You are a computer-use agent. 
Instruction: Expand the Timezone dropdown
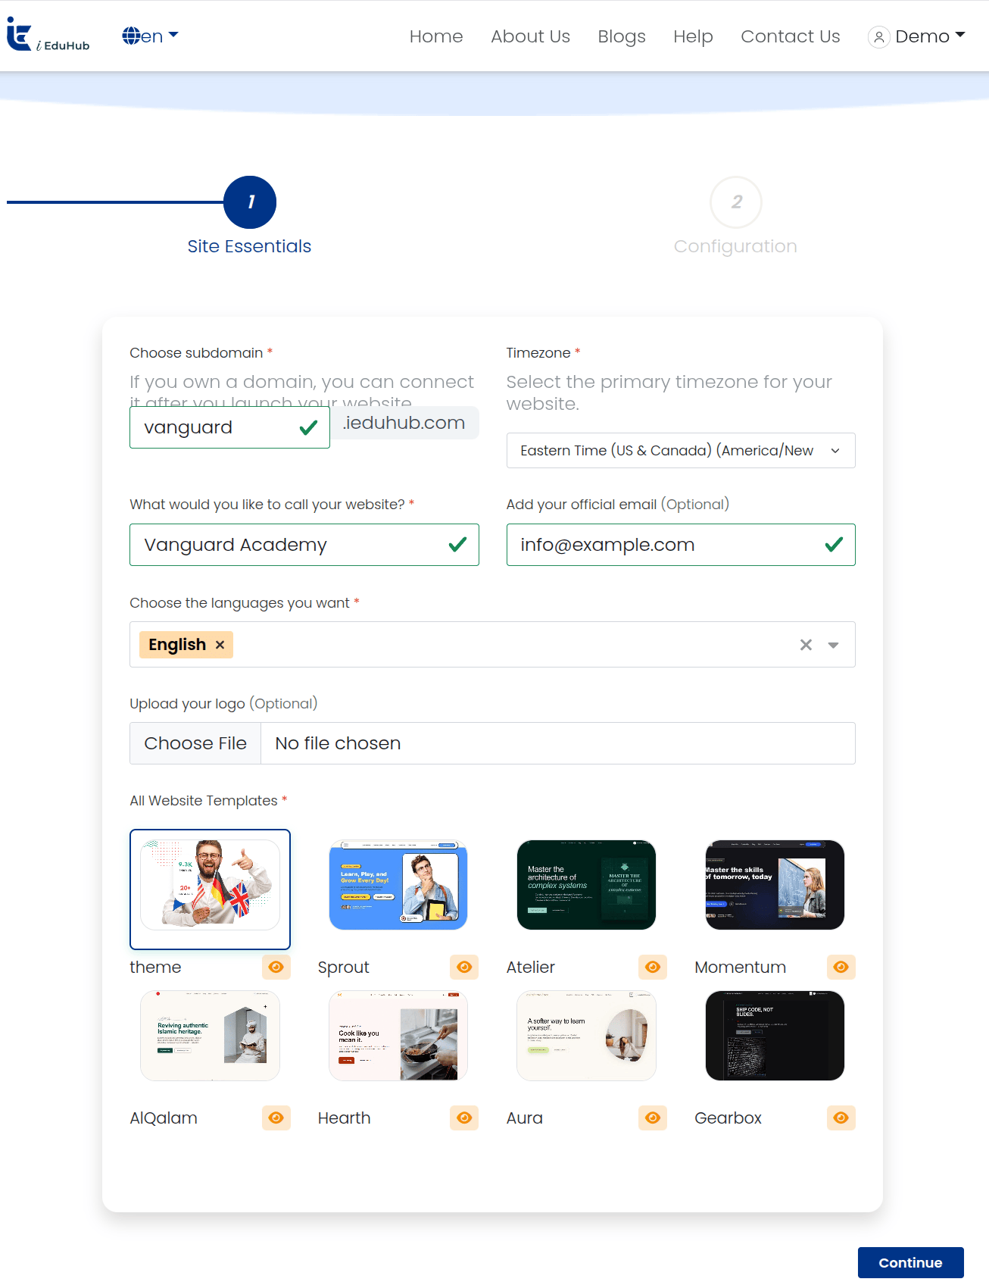[x=681, y=450]
